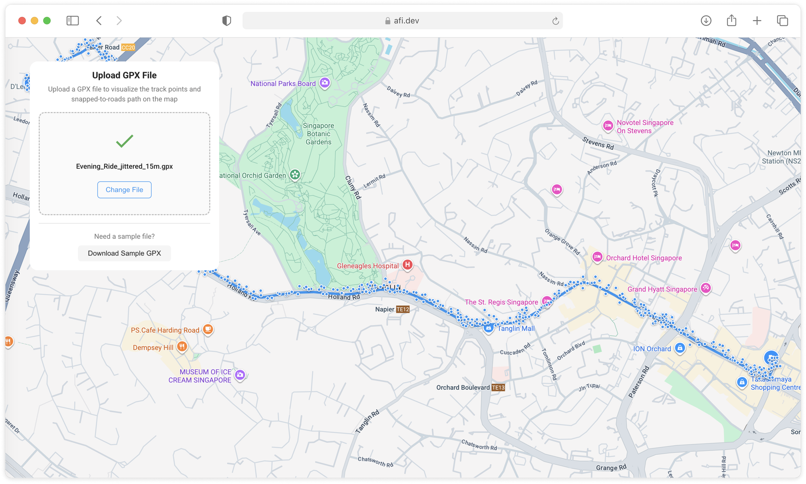Click the Gleneagles Hospital marker icon
The image size is (806, 484).
(407, 265)
